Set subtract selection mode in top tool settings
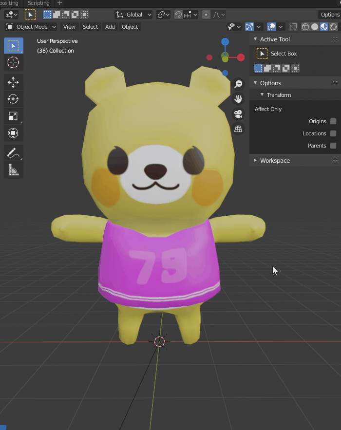Viewport: 341px width, 430px height. [66, 15]
